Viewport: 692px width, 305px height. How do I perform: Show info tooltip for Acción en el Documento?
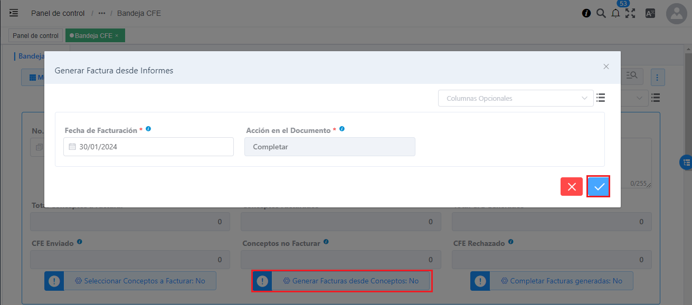tap(342, 129)
